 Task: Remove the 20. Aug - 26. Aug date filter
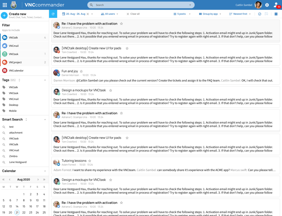point(88,14)
